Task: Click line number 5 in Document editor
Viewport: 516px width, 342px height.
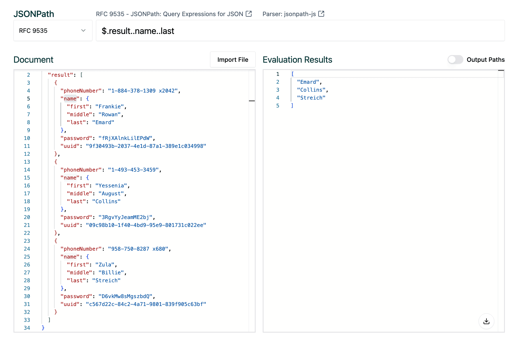Action: pos(28,99)
